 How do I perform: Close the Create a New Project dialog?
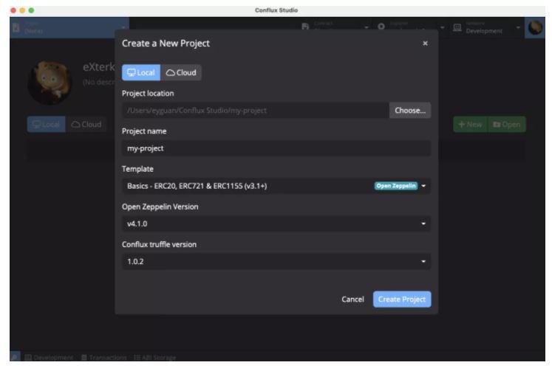click(425, 44)
